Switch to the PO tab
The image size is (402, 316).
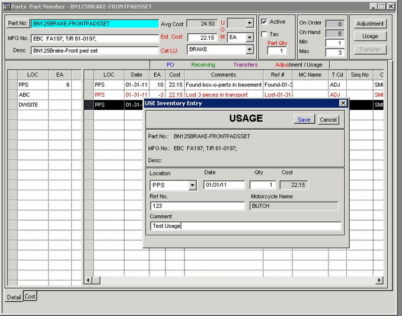pyautogui.click(x=170, y=65)
